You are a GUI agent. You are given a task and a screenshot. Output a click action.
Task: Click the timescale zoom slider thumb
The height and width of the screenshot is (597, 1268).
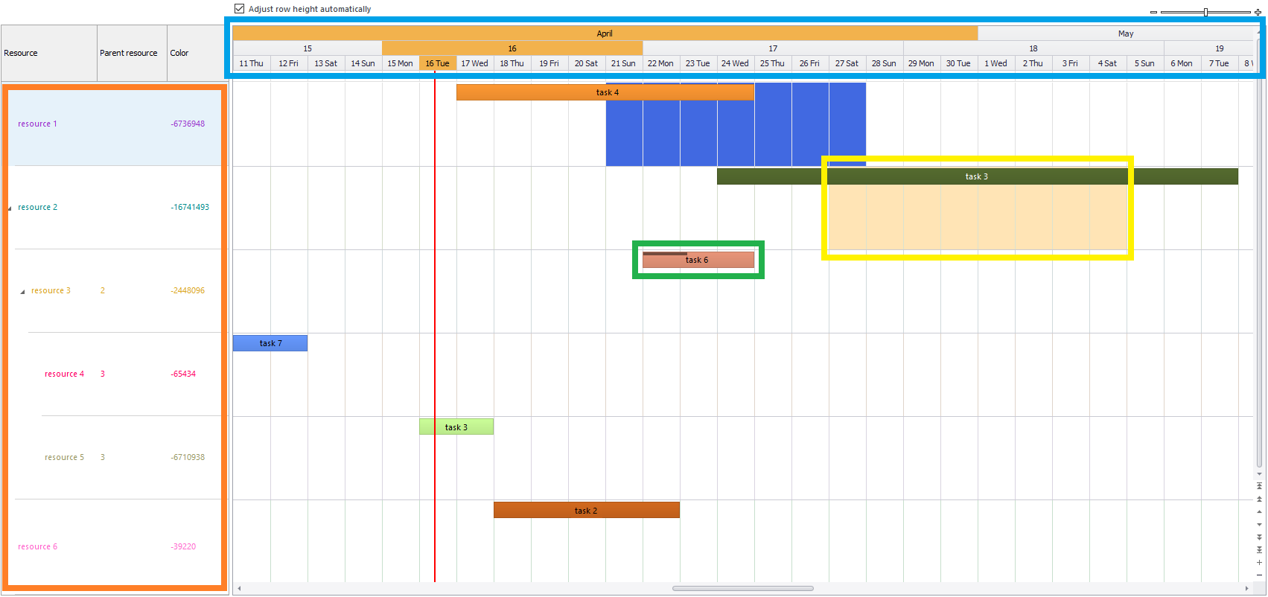click(x=1205, y=12)
